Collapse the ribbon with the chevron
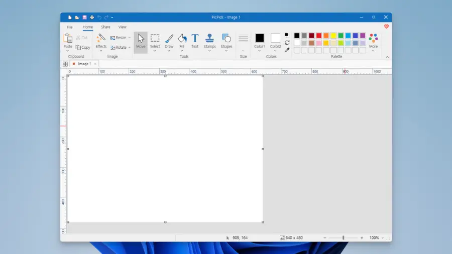 (x=387, y=57)
